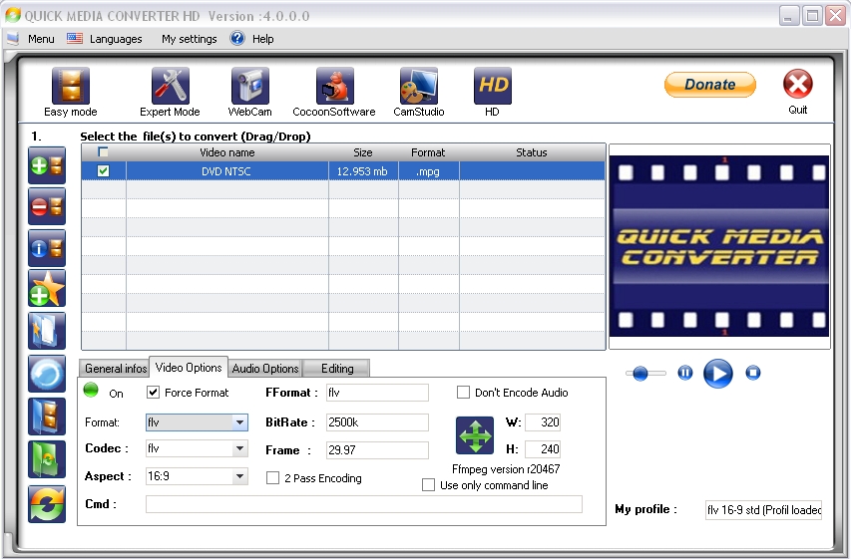The height and width of the screenshot is (559, 851).
Task: Play the video preview
Action: click(x=718, y=374)
